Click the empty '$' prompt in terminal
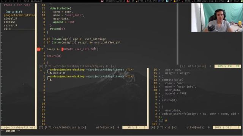Image resolution: width=243 pixels, height=136 pixels. coord(51,80)
